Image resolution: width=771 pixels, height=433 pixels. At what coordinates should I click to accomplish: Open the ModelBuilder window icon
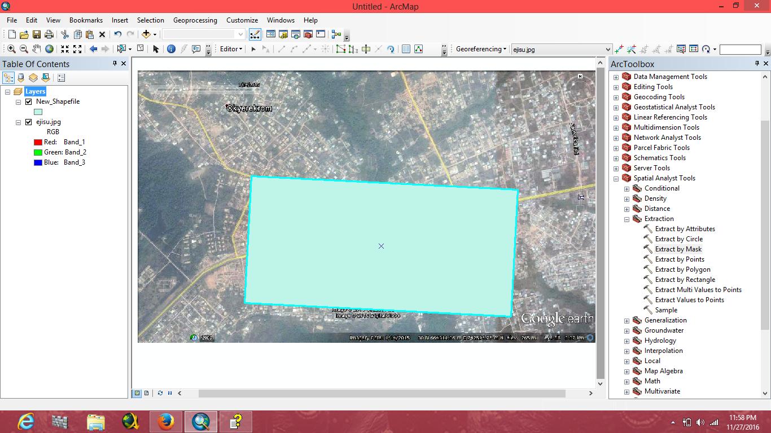336,34
